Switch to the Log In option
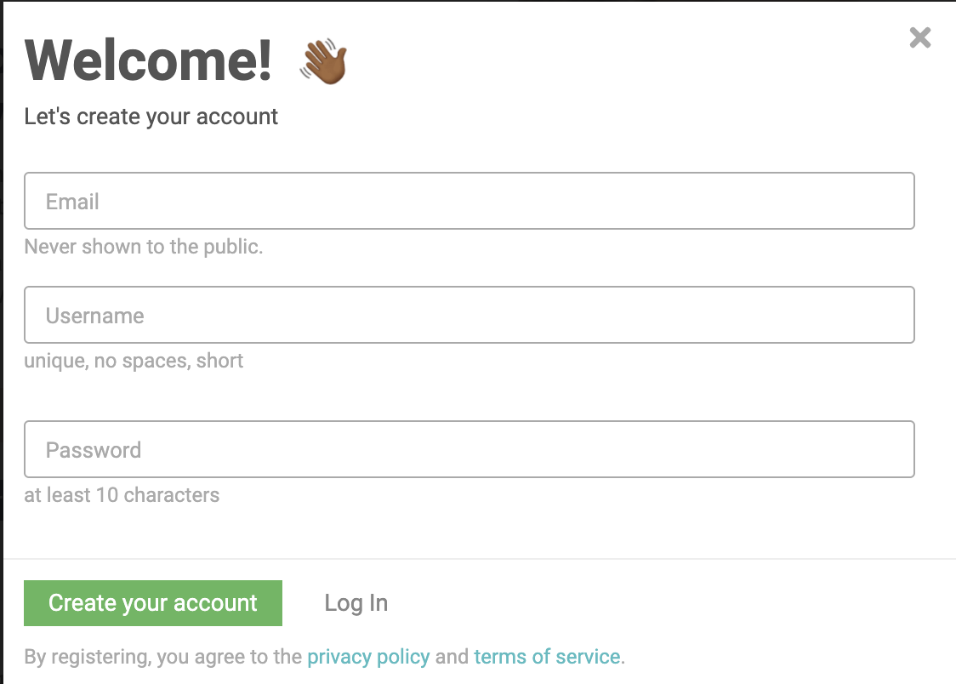Viewport: 956px width, 684px height. [x=356, y=603]
